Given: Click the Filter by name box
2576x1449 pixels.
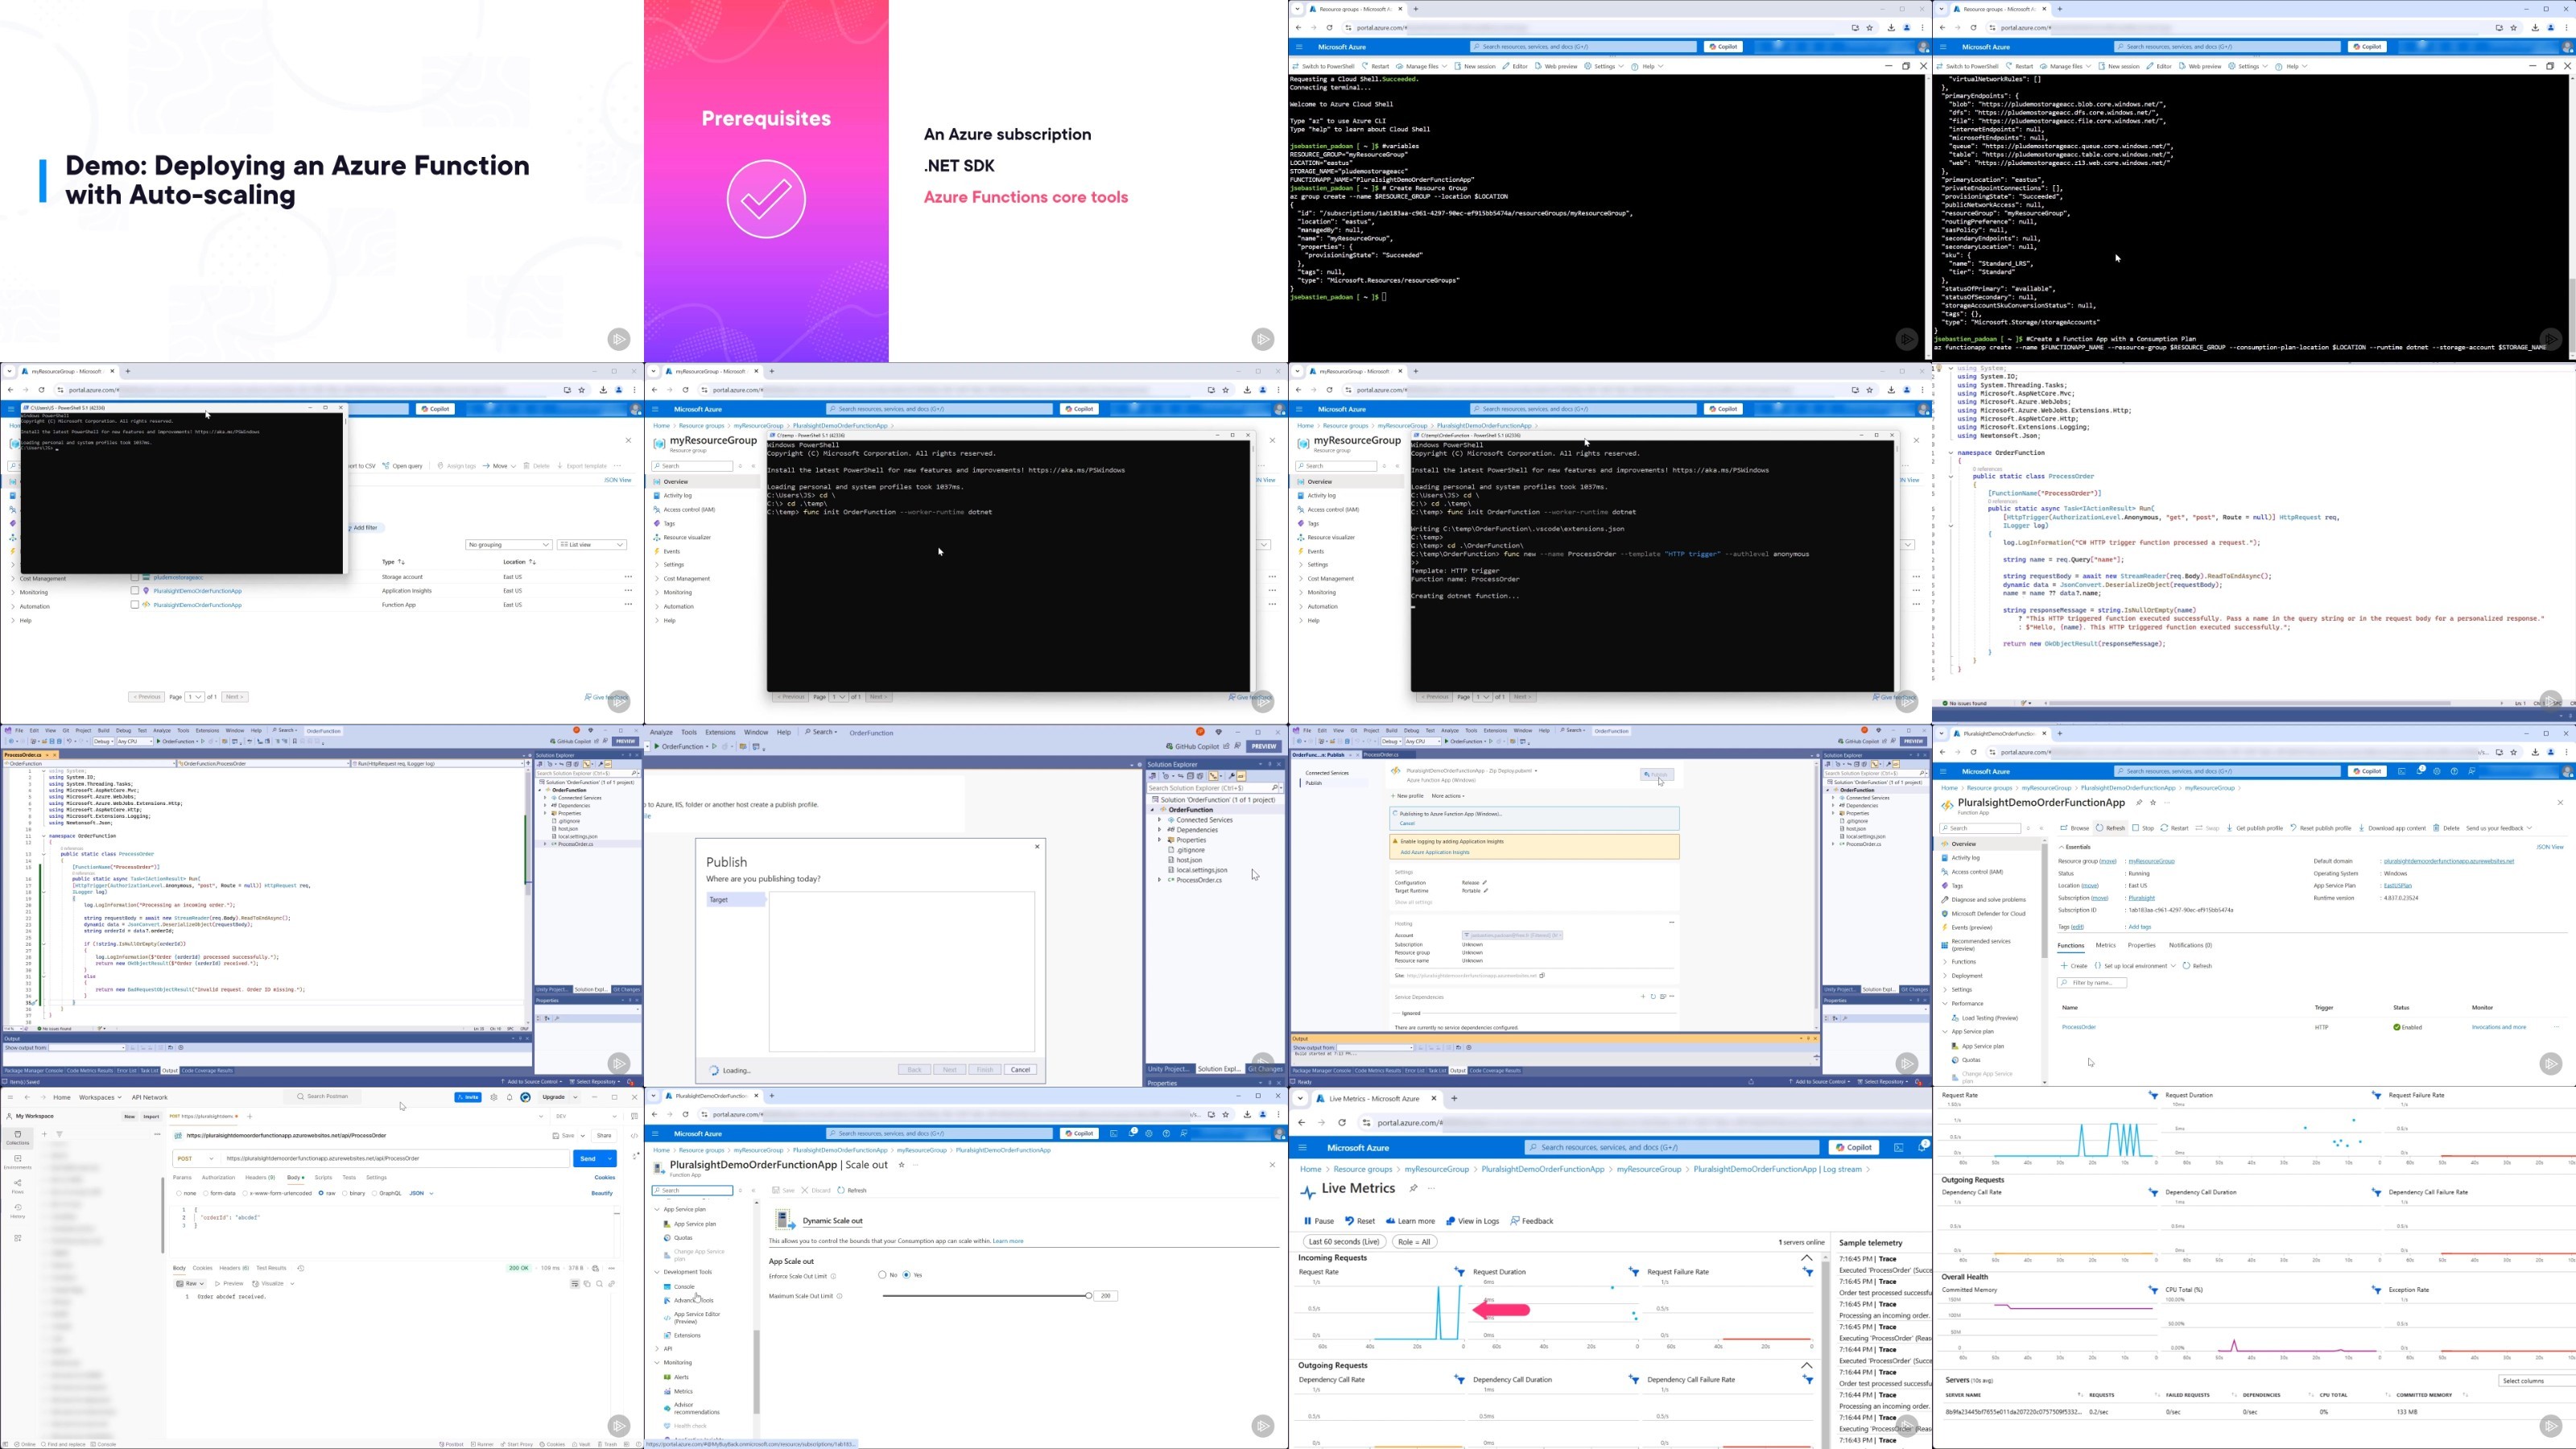Looking at the screenshot, I should 2092,983.
